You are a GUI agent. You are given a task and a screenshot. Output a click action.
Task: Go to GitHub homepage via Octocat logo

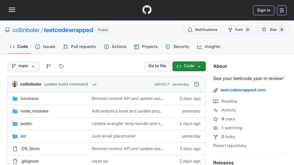coord(147,10)
